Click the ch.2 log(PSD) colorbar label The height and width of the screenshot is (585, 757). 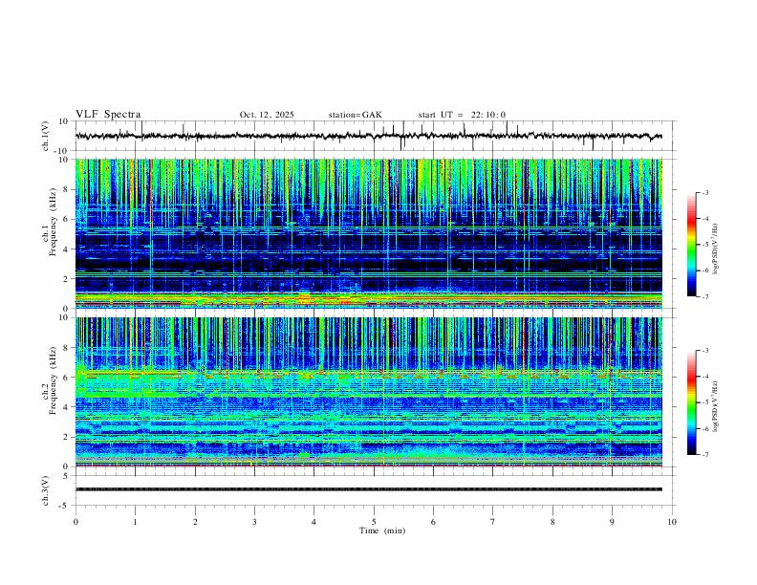(716, 406)
